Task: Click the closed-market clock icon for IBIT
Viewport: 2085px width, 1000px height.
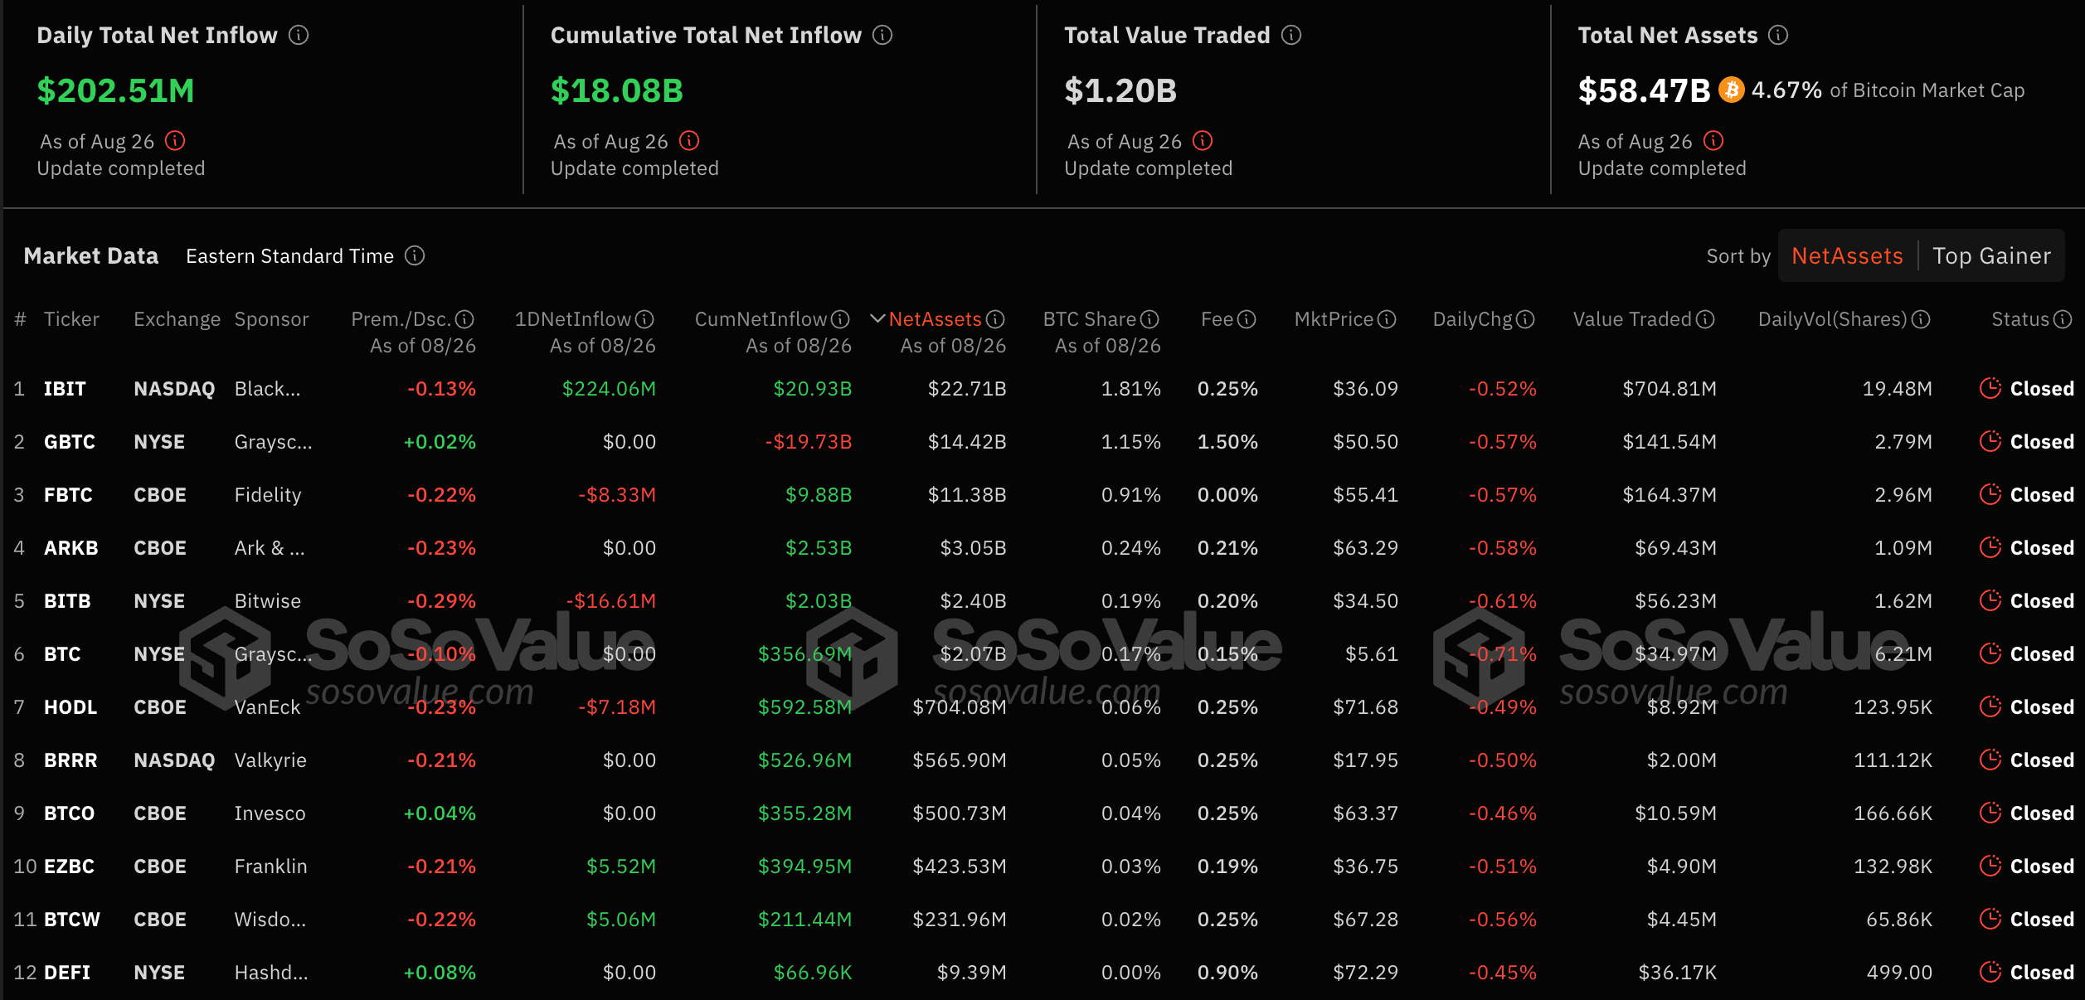Action: click(x=1990, y=388)
